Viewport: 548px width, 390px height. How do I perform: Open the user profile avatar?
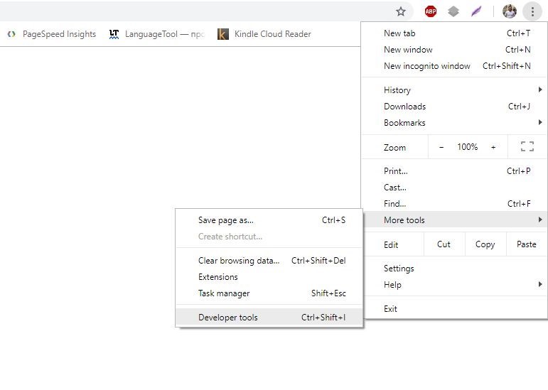[509, 11]
